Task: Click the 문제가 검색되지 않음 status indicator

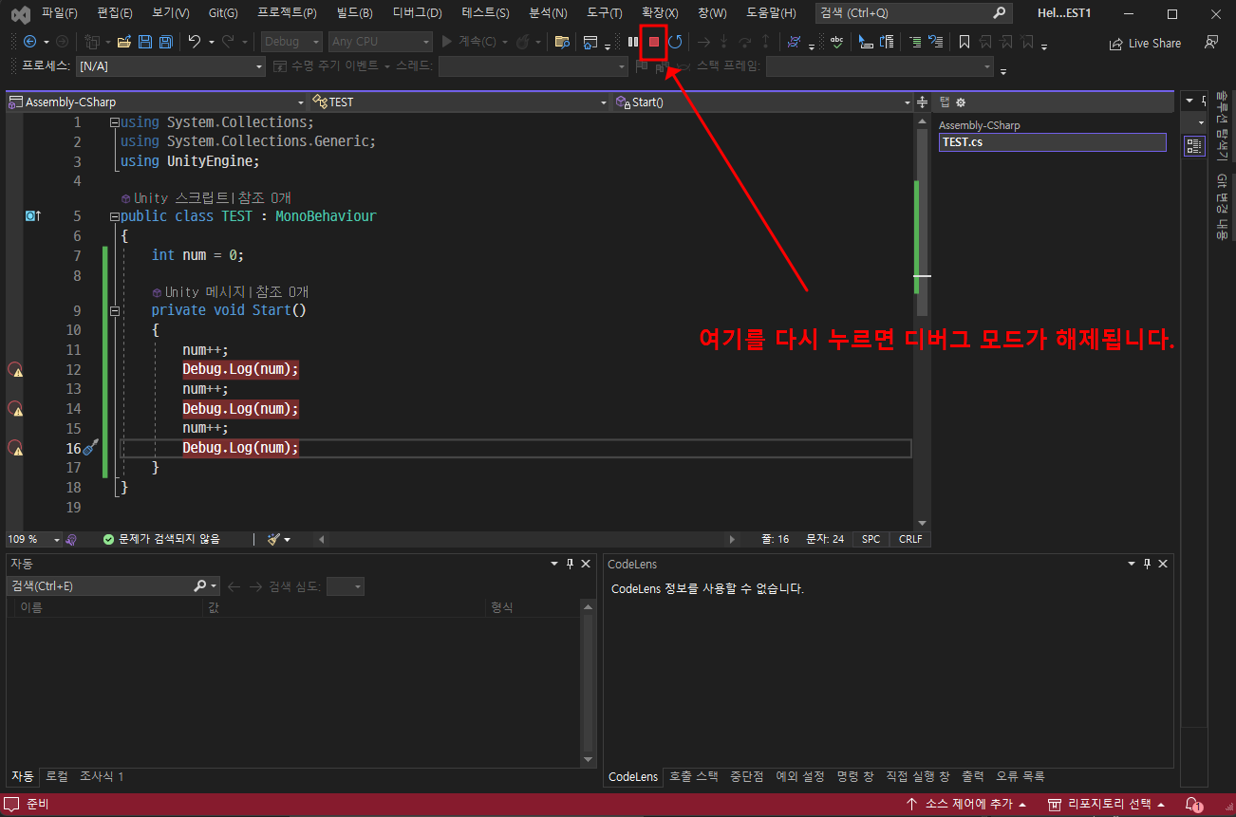Action: [x=161, y=539]
